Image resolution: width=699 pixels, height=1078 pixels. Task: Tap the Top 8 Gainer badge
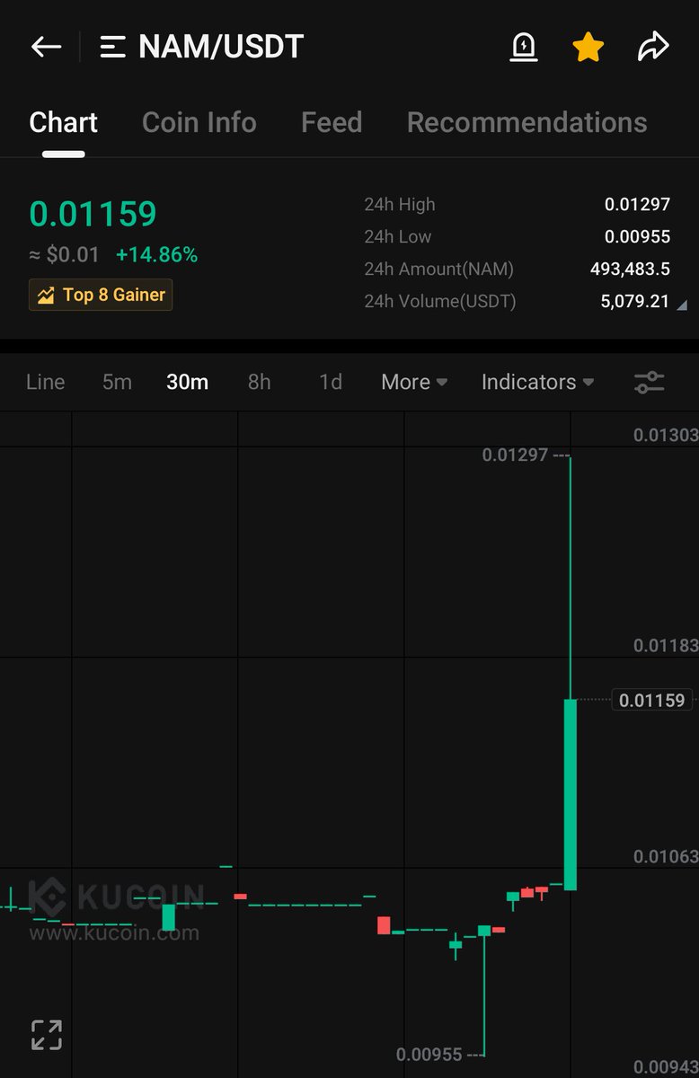(x=101, y=295)
